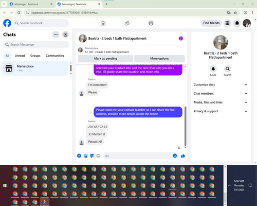View site information icon in address bar
The width and height of the screenshot is (257, 206).
(27, 13)
